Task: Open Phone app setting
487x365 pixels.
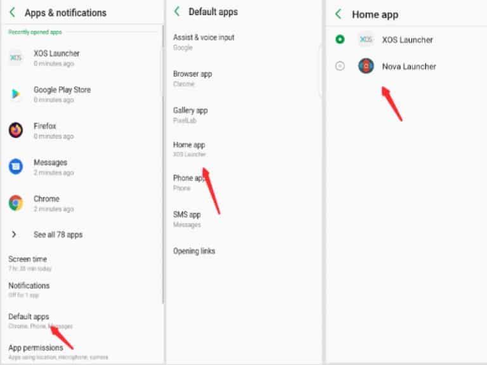Action: pyautogui.click(x=189, y=182)
